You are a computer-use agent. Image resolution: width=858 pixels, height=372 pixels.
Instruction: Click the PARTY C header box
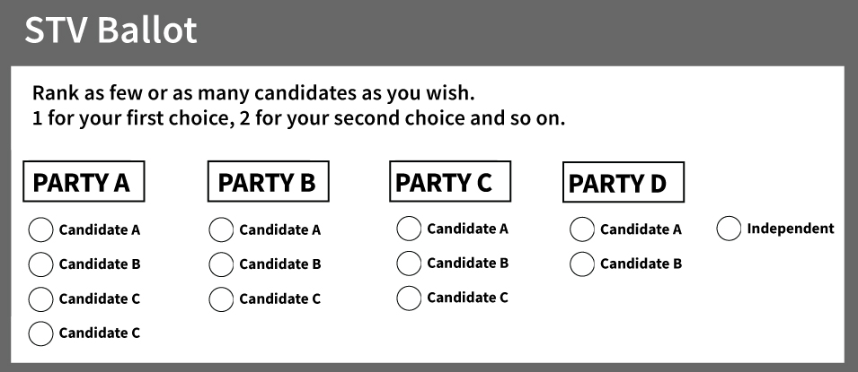pos(450,181)
